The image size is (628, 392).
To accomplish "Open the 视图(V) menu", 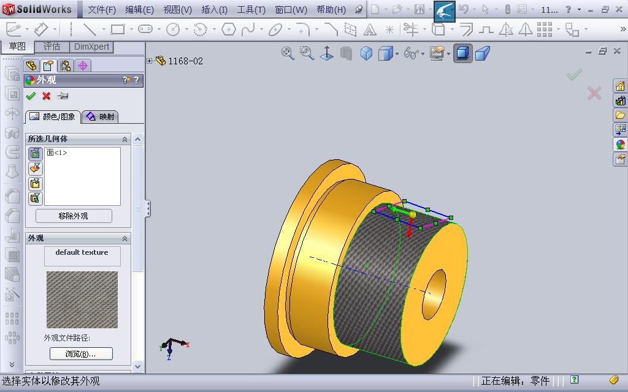I will 177,10.
